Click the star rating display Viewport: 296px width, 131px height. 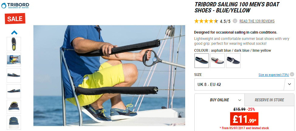pyautogui.click(x=206, y=21)
